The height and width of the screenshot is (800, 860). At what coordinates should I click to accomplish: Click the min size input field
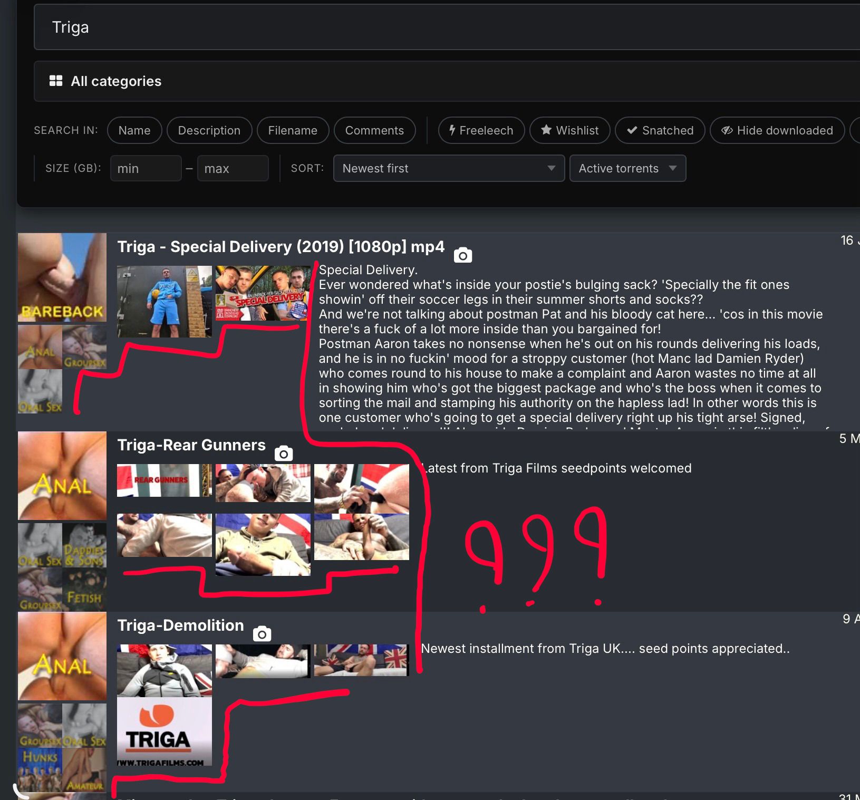tap(146, 168)
